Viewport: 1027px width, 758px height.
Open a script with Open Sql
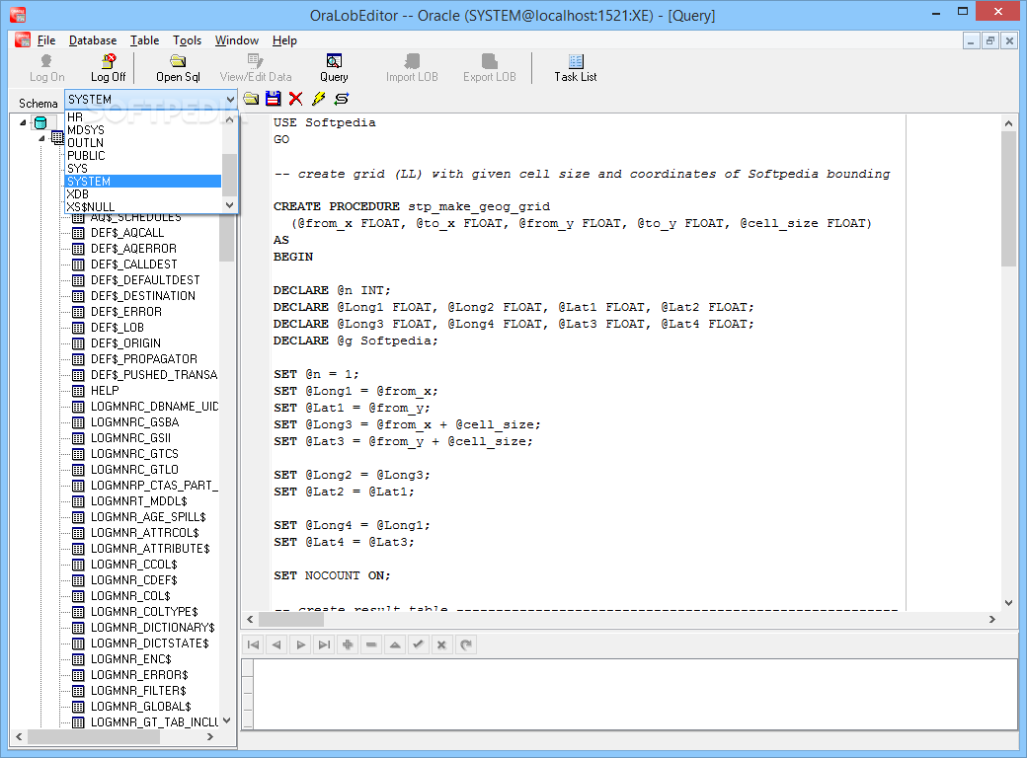tap(178, 68)
